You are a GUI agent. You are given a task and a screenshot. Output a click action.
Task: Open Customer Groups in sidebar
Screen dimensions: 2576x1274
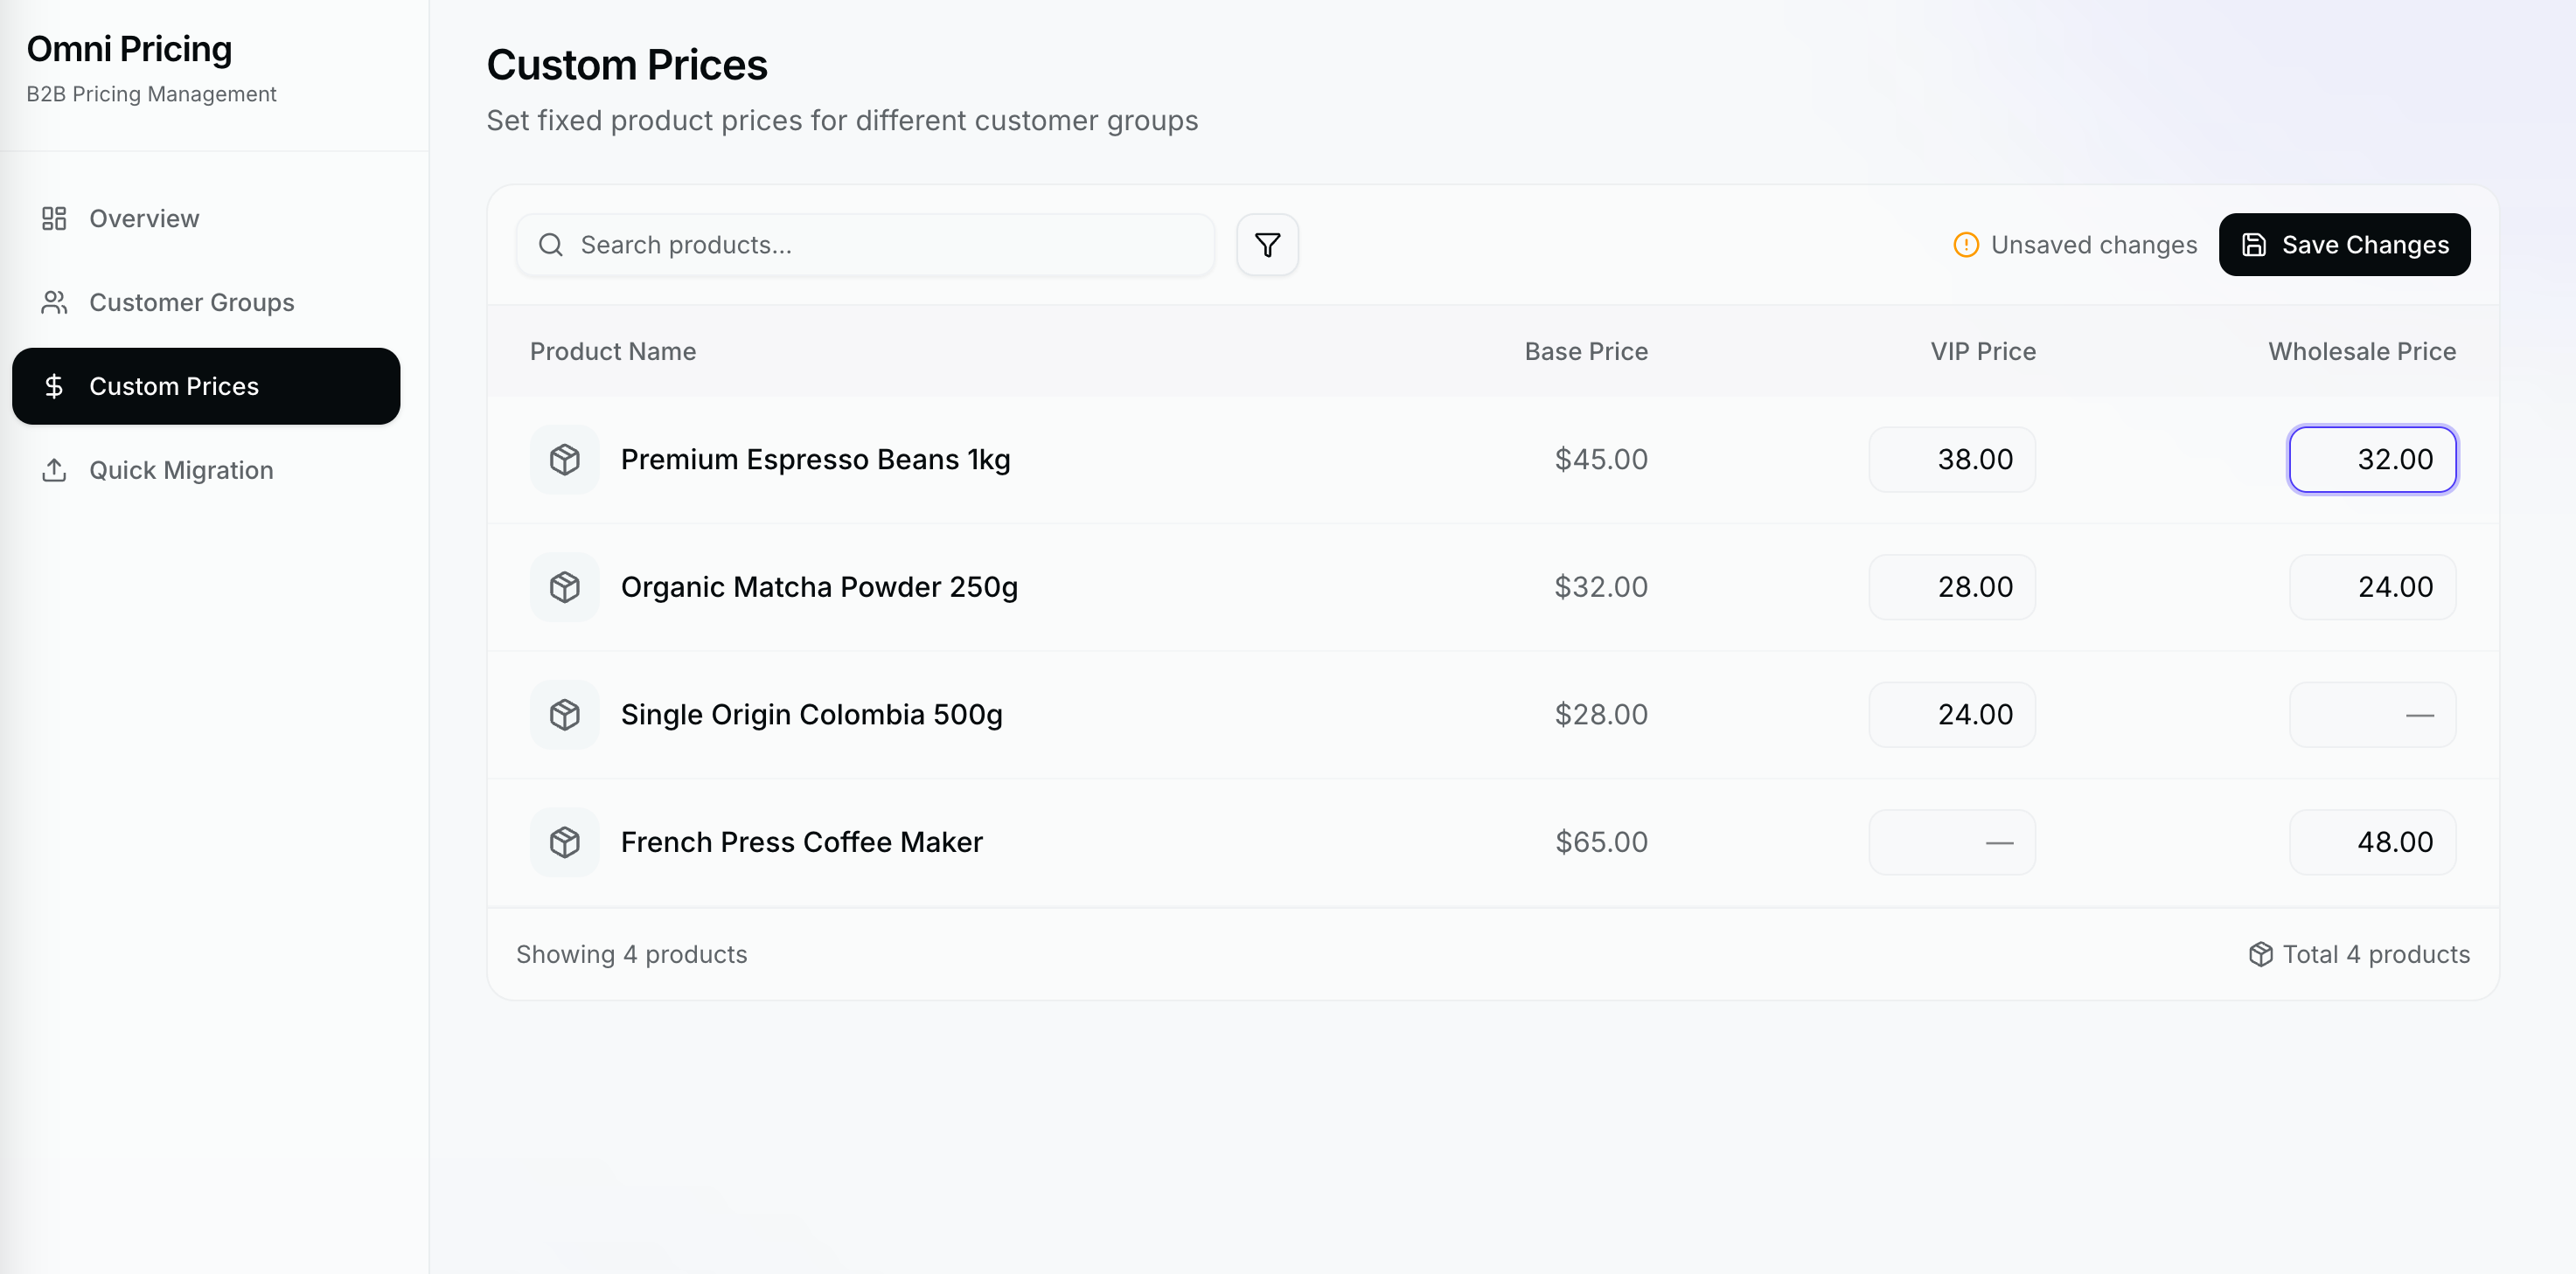206,302
